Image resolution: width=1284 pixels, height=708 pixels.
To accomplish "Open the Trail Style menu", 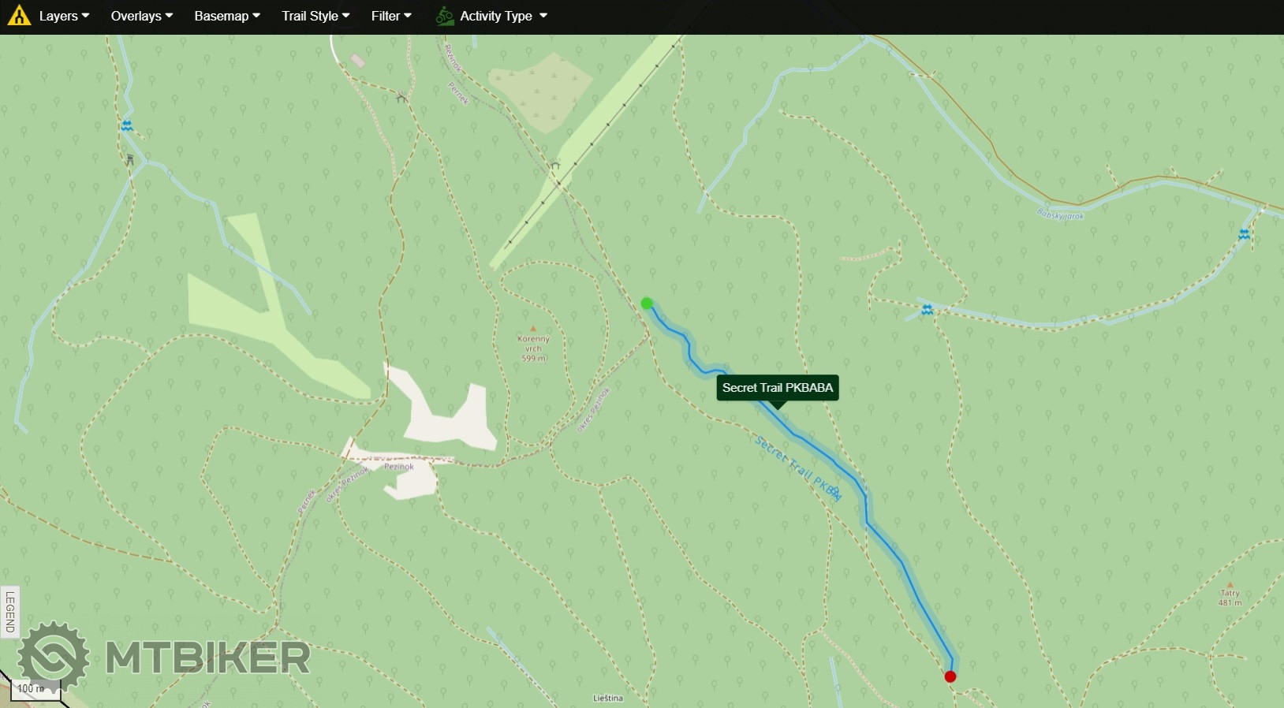I will 315,16.
